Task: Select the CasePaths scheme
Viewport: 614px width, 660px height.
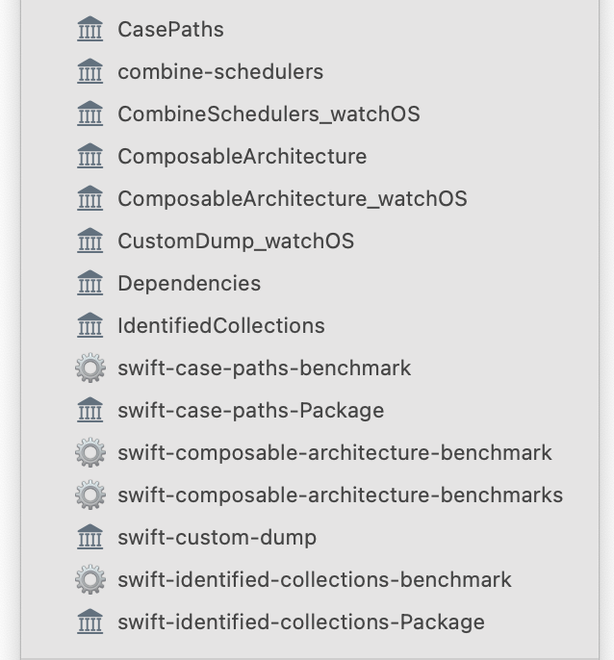Action: click(x=310, y=29)
